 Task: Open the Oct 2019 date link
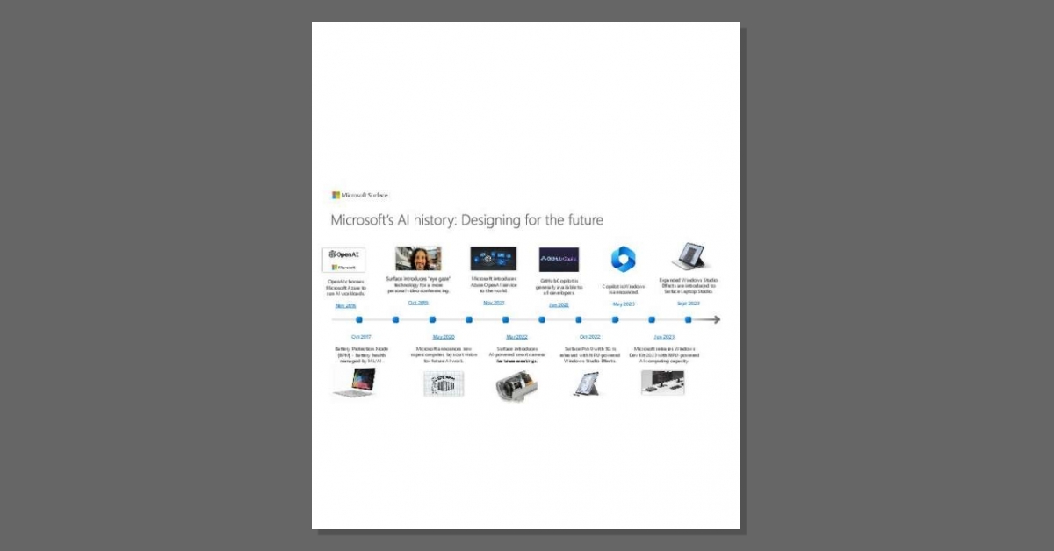pyautogui.click(x=418, y=303)
